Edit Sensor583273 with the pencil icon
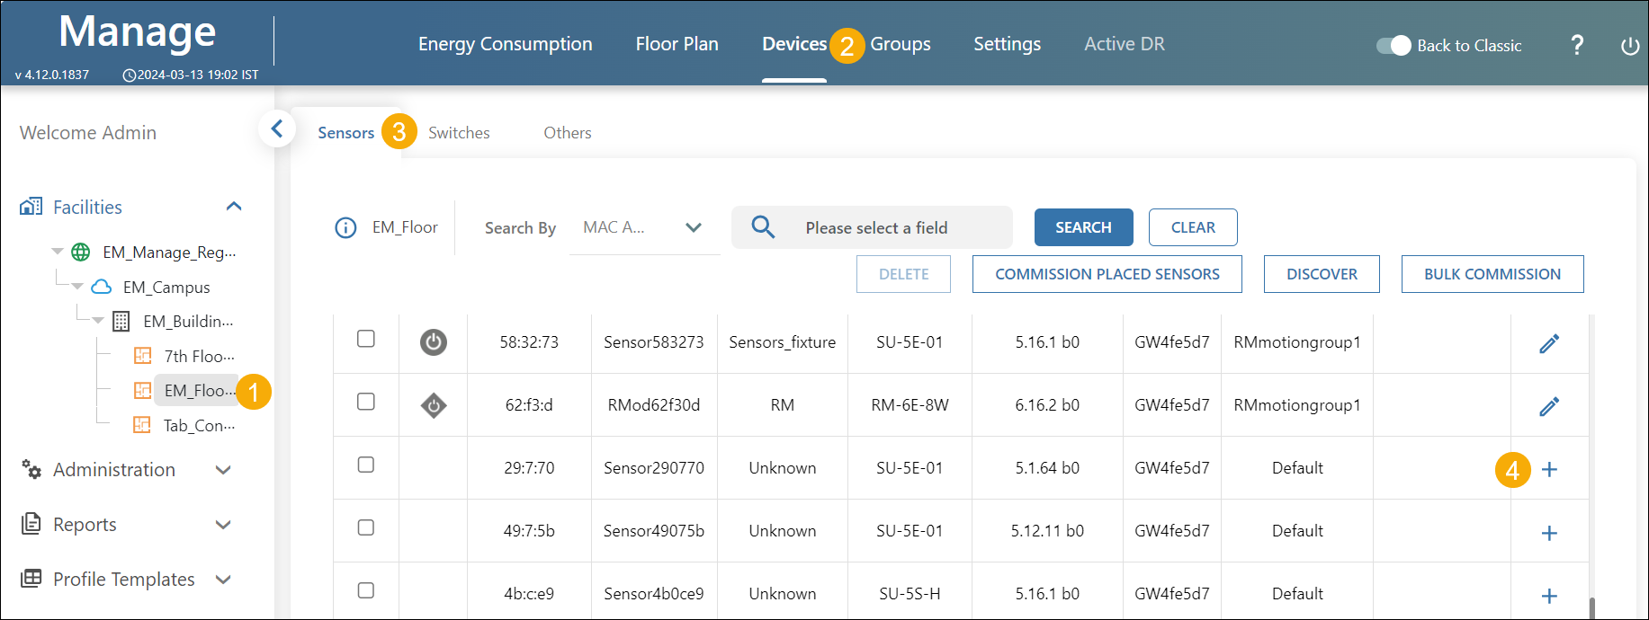The width and height of the screenshot is (1649, 620). [1549, 343]
